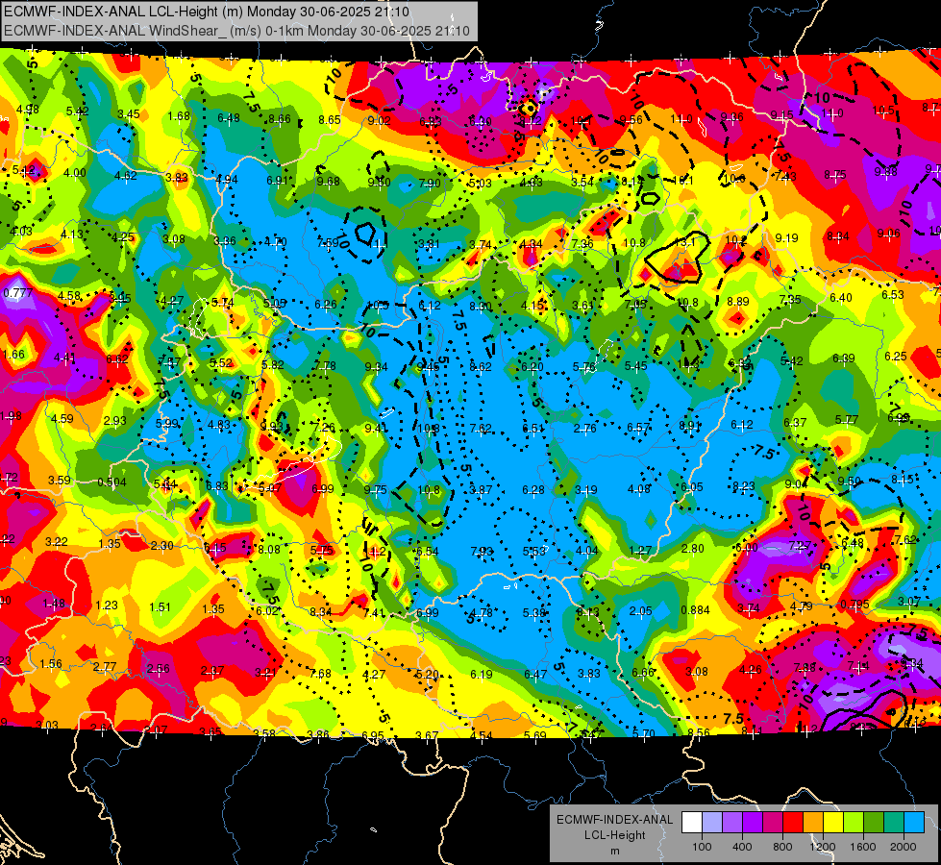Viewport: 941px width, 865px height.
Task: Select the pale lavender legend color box
Action: point(712,823)
